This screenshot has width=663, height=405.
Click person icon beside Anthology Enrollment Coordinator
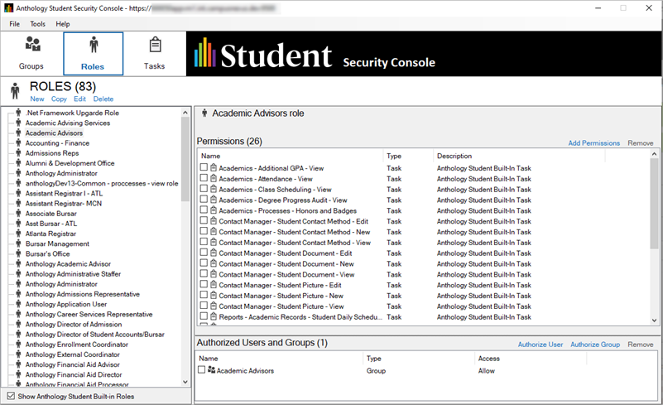point(18,345)
